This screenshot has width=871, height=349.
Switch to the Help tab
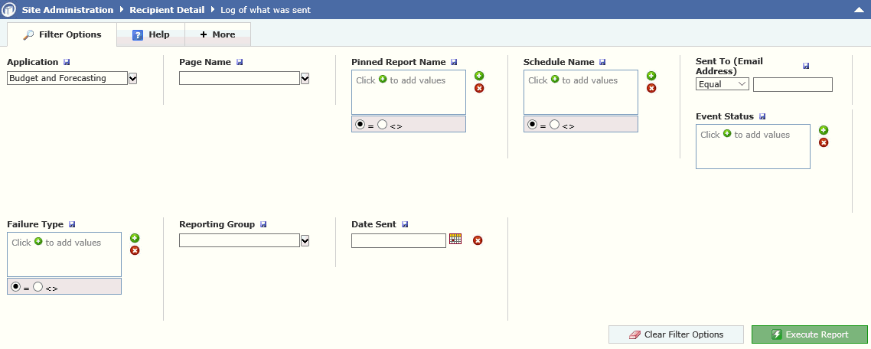[151, 34]
